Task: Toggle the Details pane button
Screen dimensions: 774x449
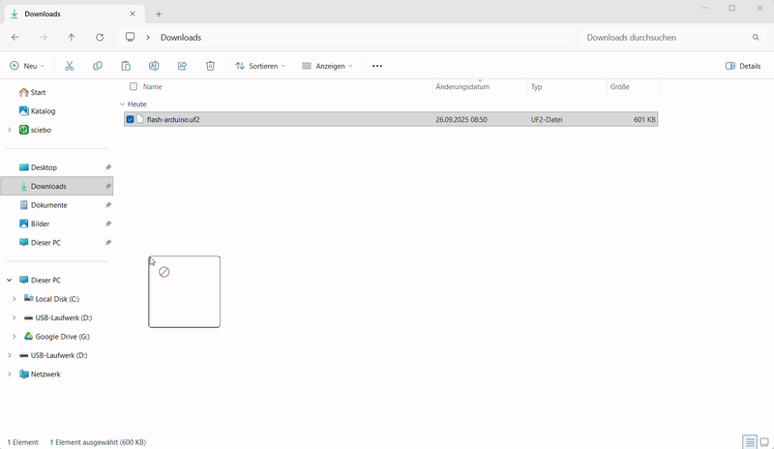Action: (743, 66)
